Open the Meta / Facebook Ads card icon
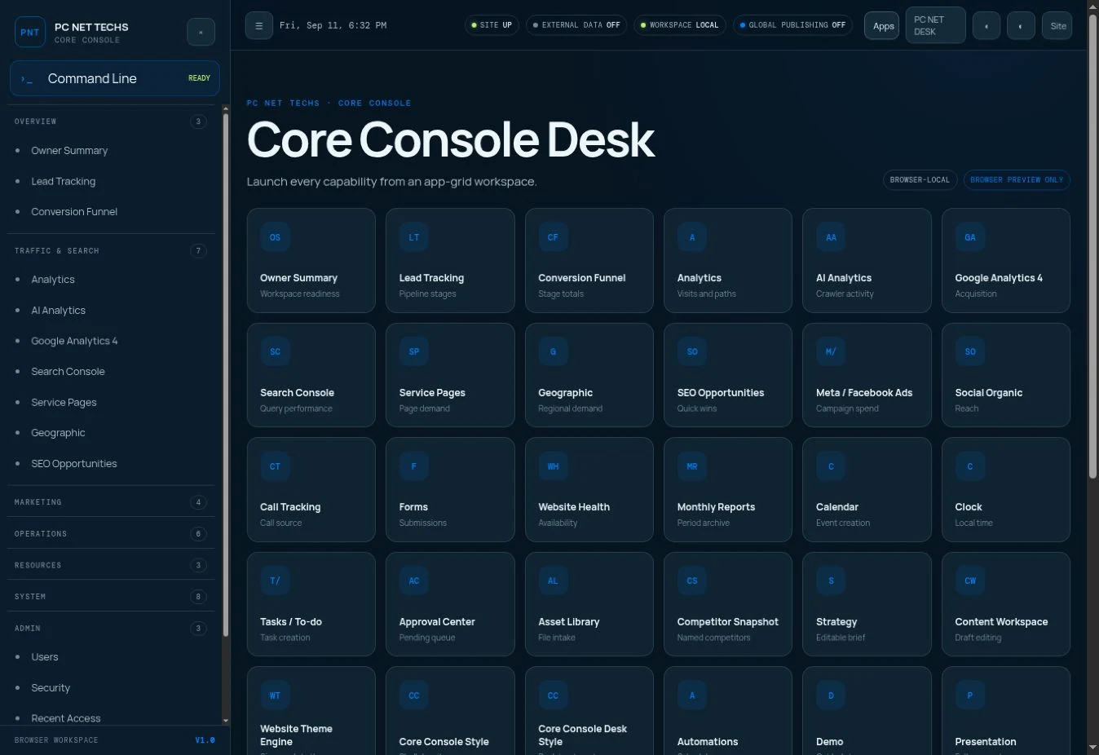 (831, 352)
